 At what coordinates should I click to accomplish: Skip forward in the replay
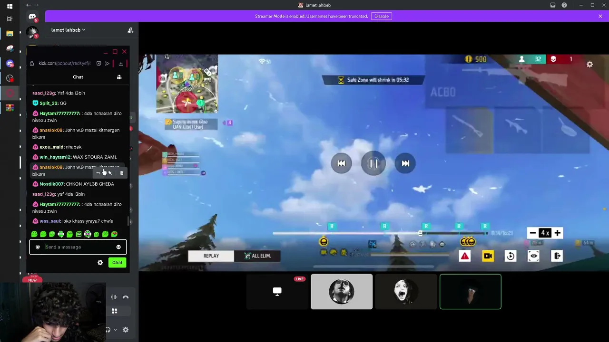[x=405, y=163]
